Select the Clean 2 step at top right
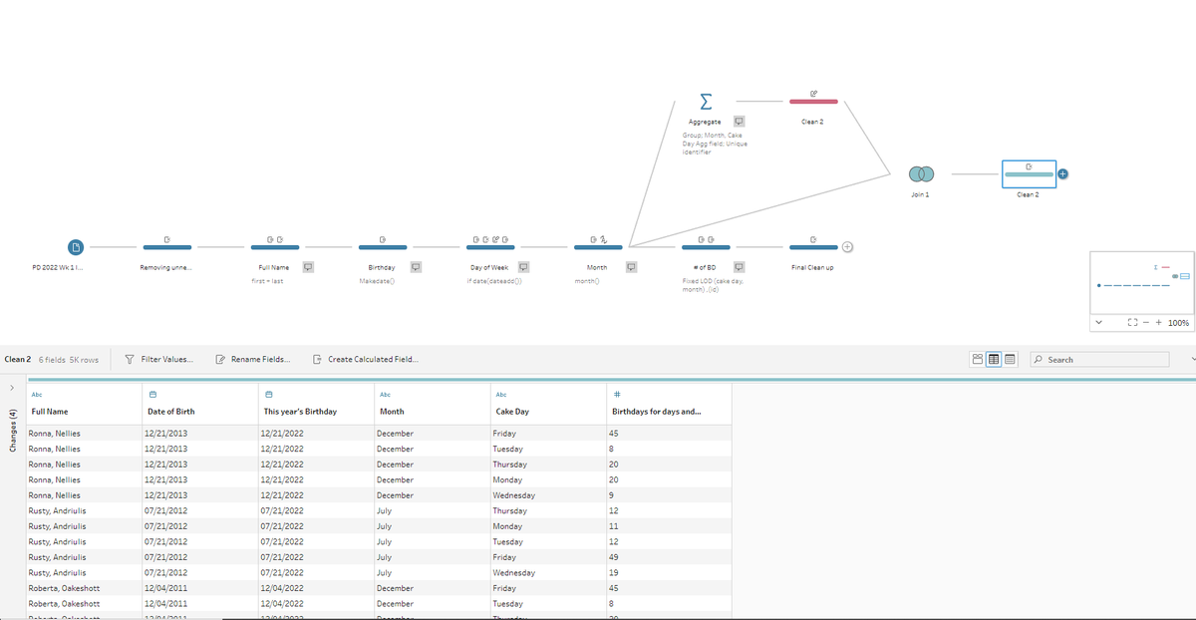1196x620 pixels. pos(814,101)
